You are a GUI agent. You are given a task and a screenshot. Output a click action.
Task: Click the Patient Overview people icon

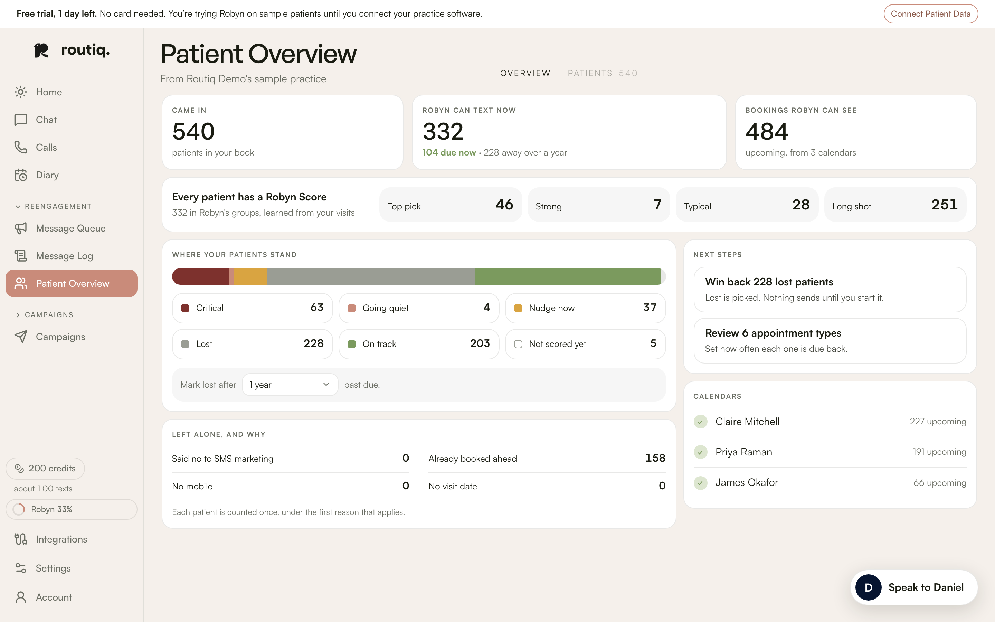21,283
